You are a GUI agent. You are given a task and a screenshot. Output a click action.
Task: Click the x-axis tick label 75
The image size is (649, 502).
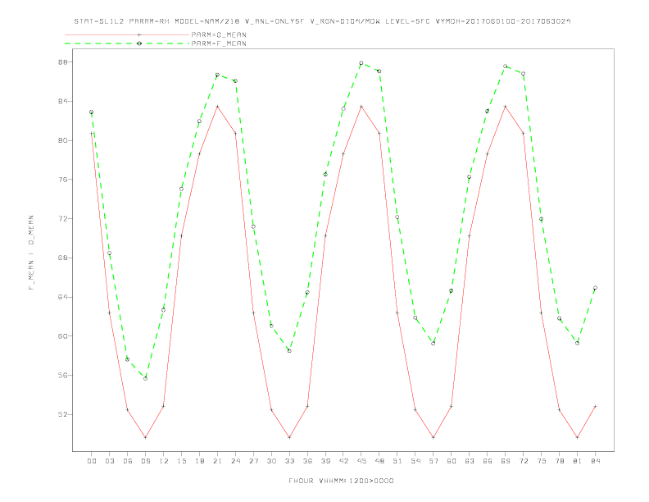pos(542,461)
